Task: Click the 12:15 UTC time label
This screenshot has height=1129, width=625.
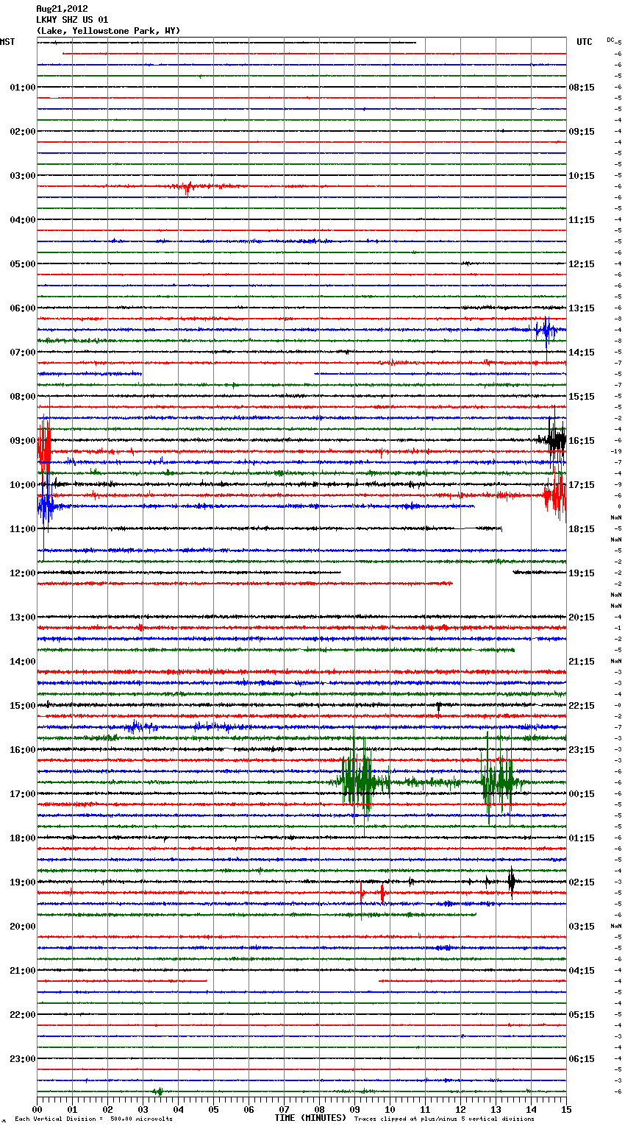Action: (582, 264)
